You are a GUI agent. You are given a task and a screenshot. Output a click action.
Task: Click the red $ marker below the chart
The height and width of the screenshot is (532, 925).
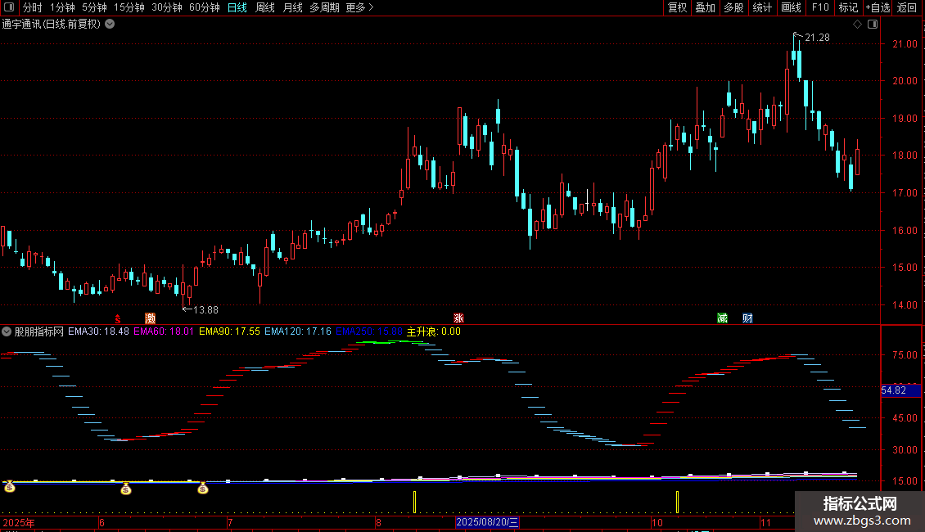(x=118, y=318)
